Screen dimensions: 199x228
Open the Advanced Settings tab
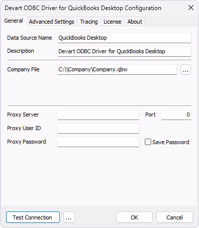tap(52, 22)
